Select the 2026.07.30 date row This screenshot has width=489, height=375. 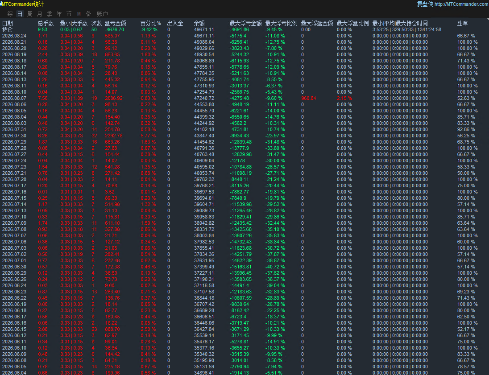(14, 136)
